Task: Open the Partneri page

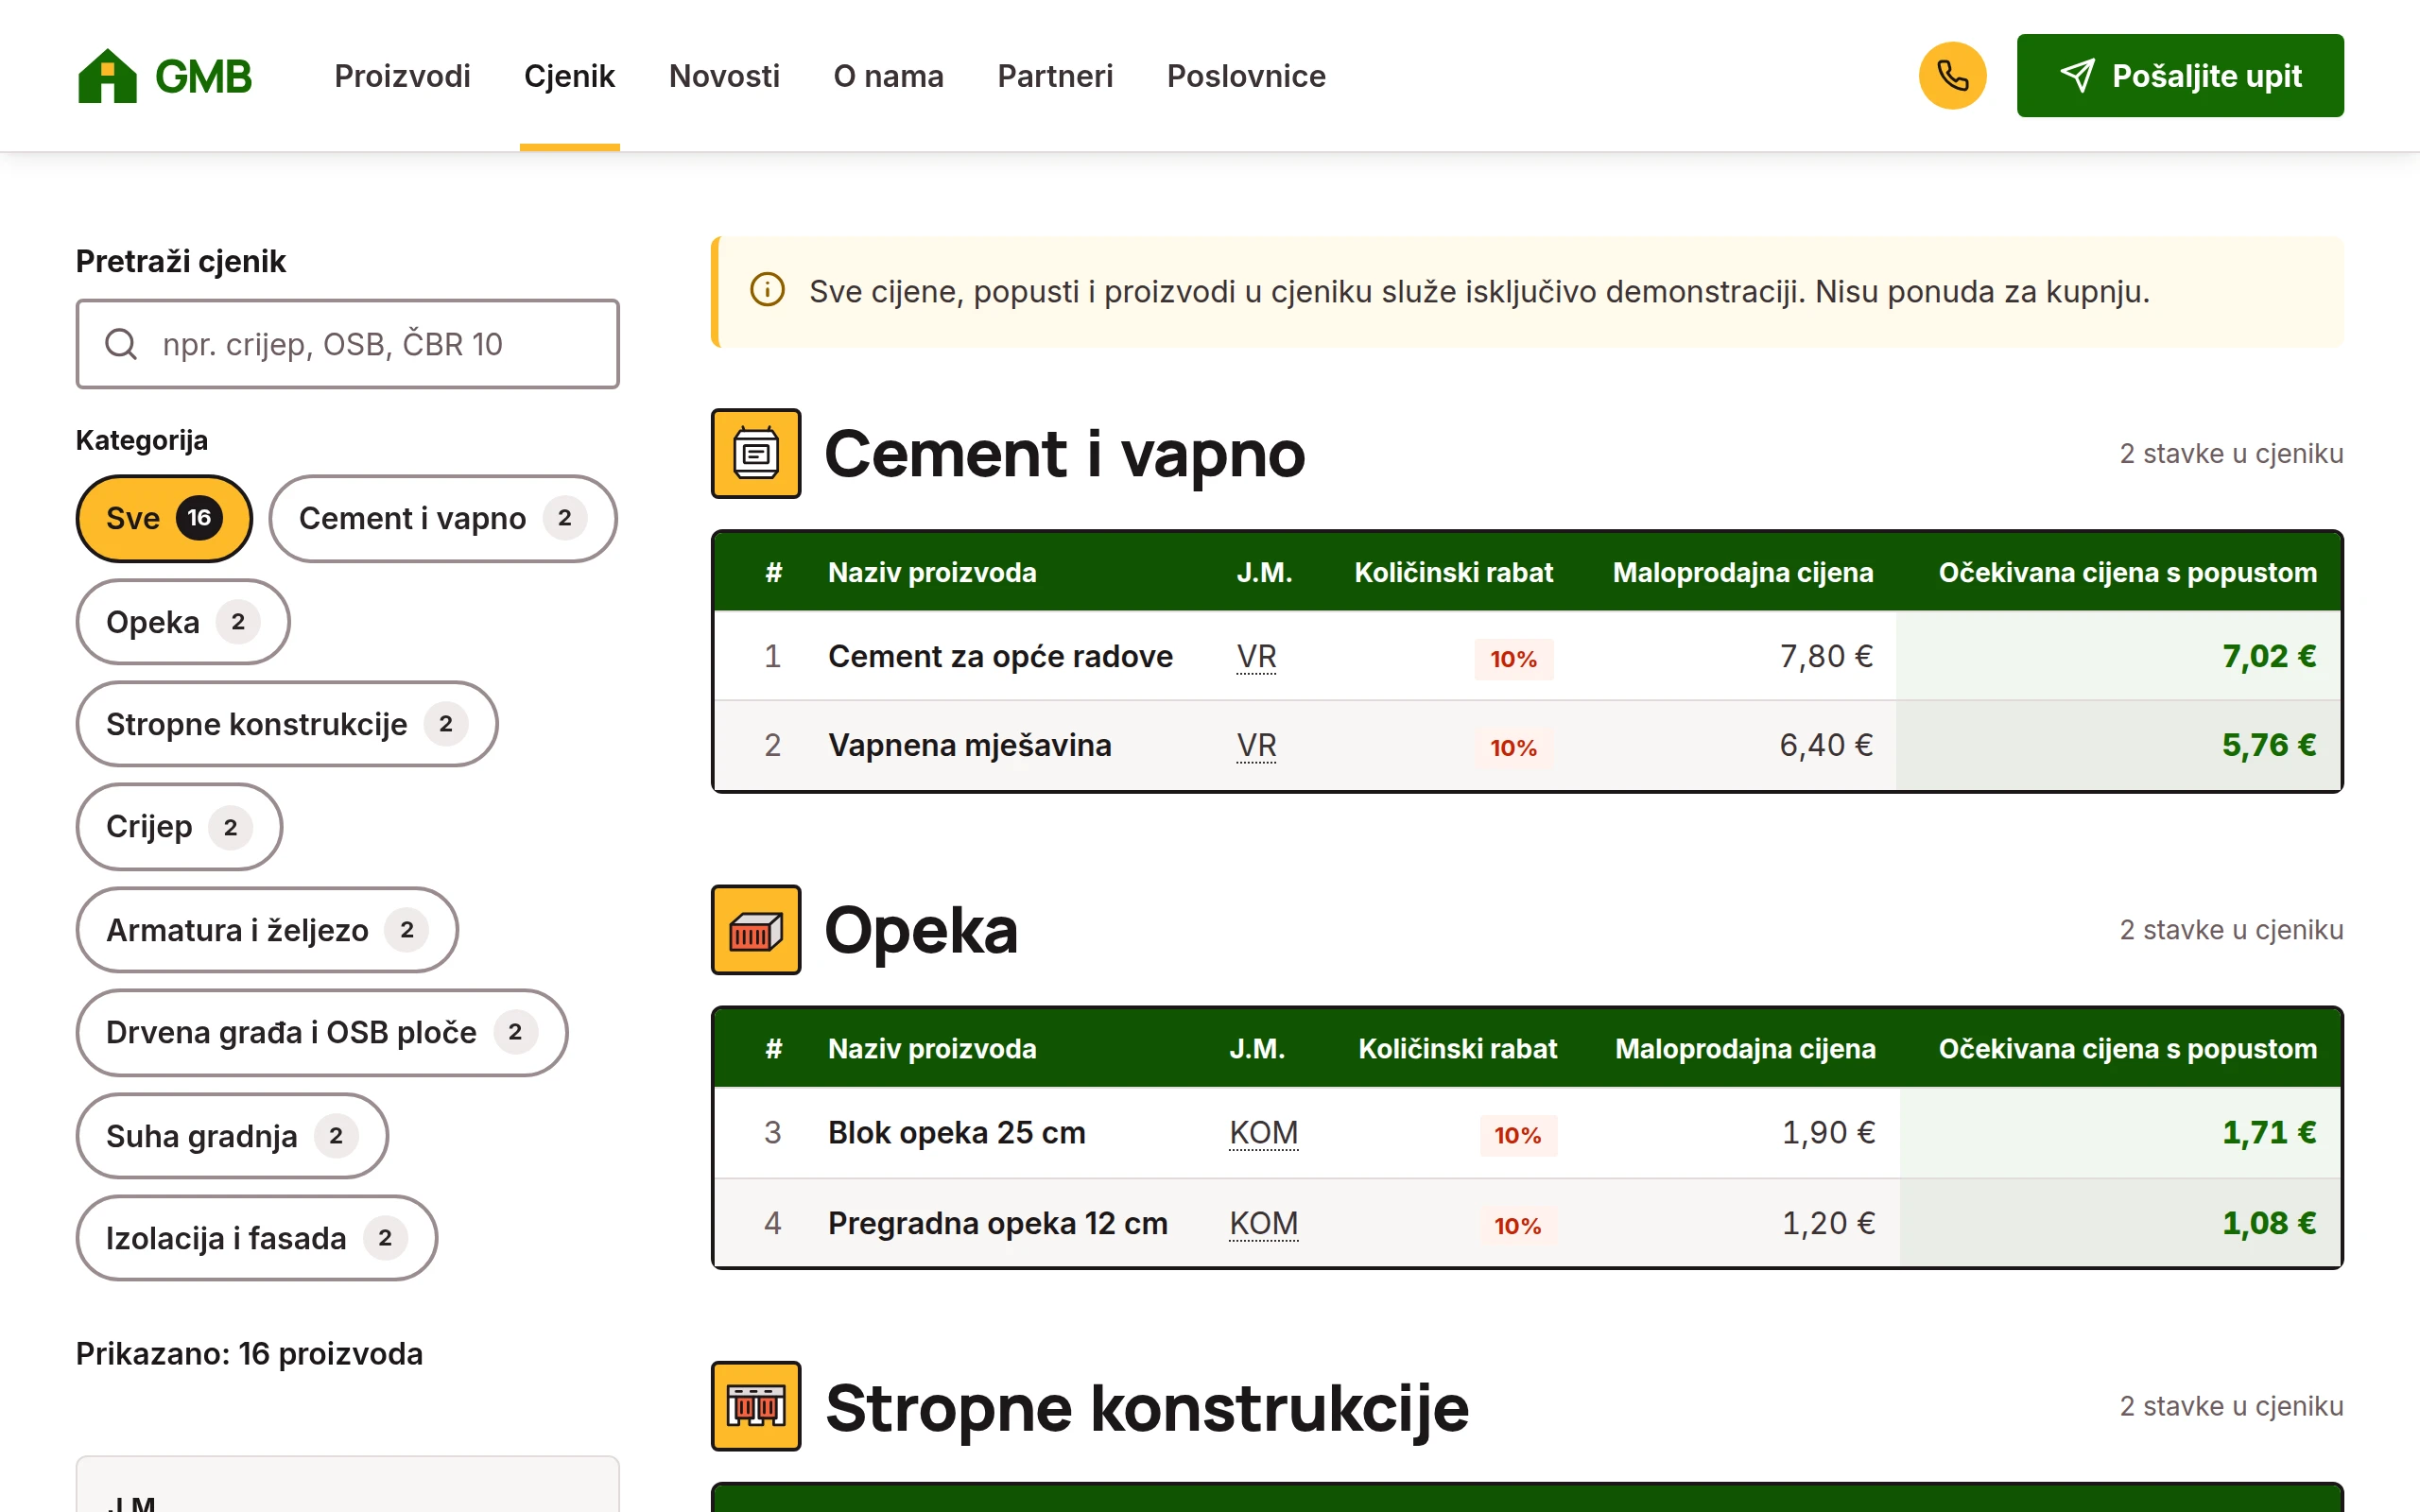Action: pos(1055,76)
